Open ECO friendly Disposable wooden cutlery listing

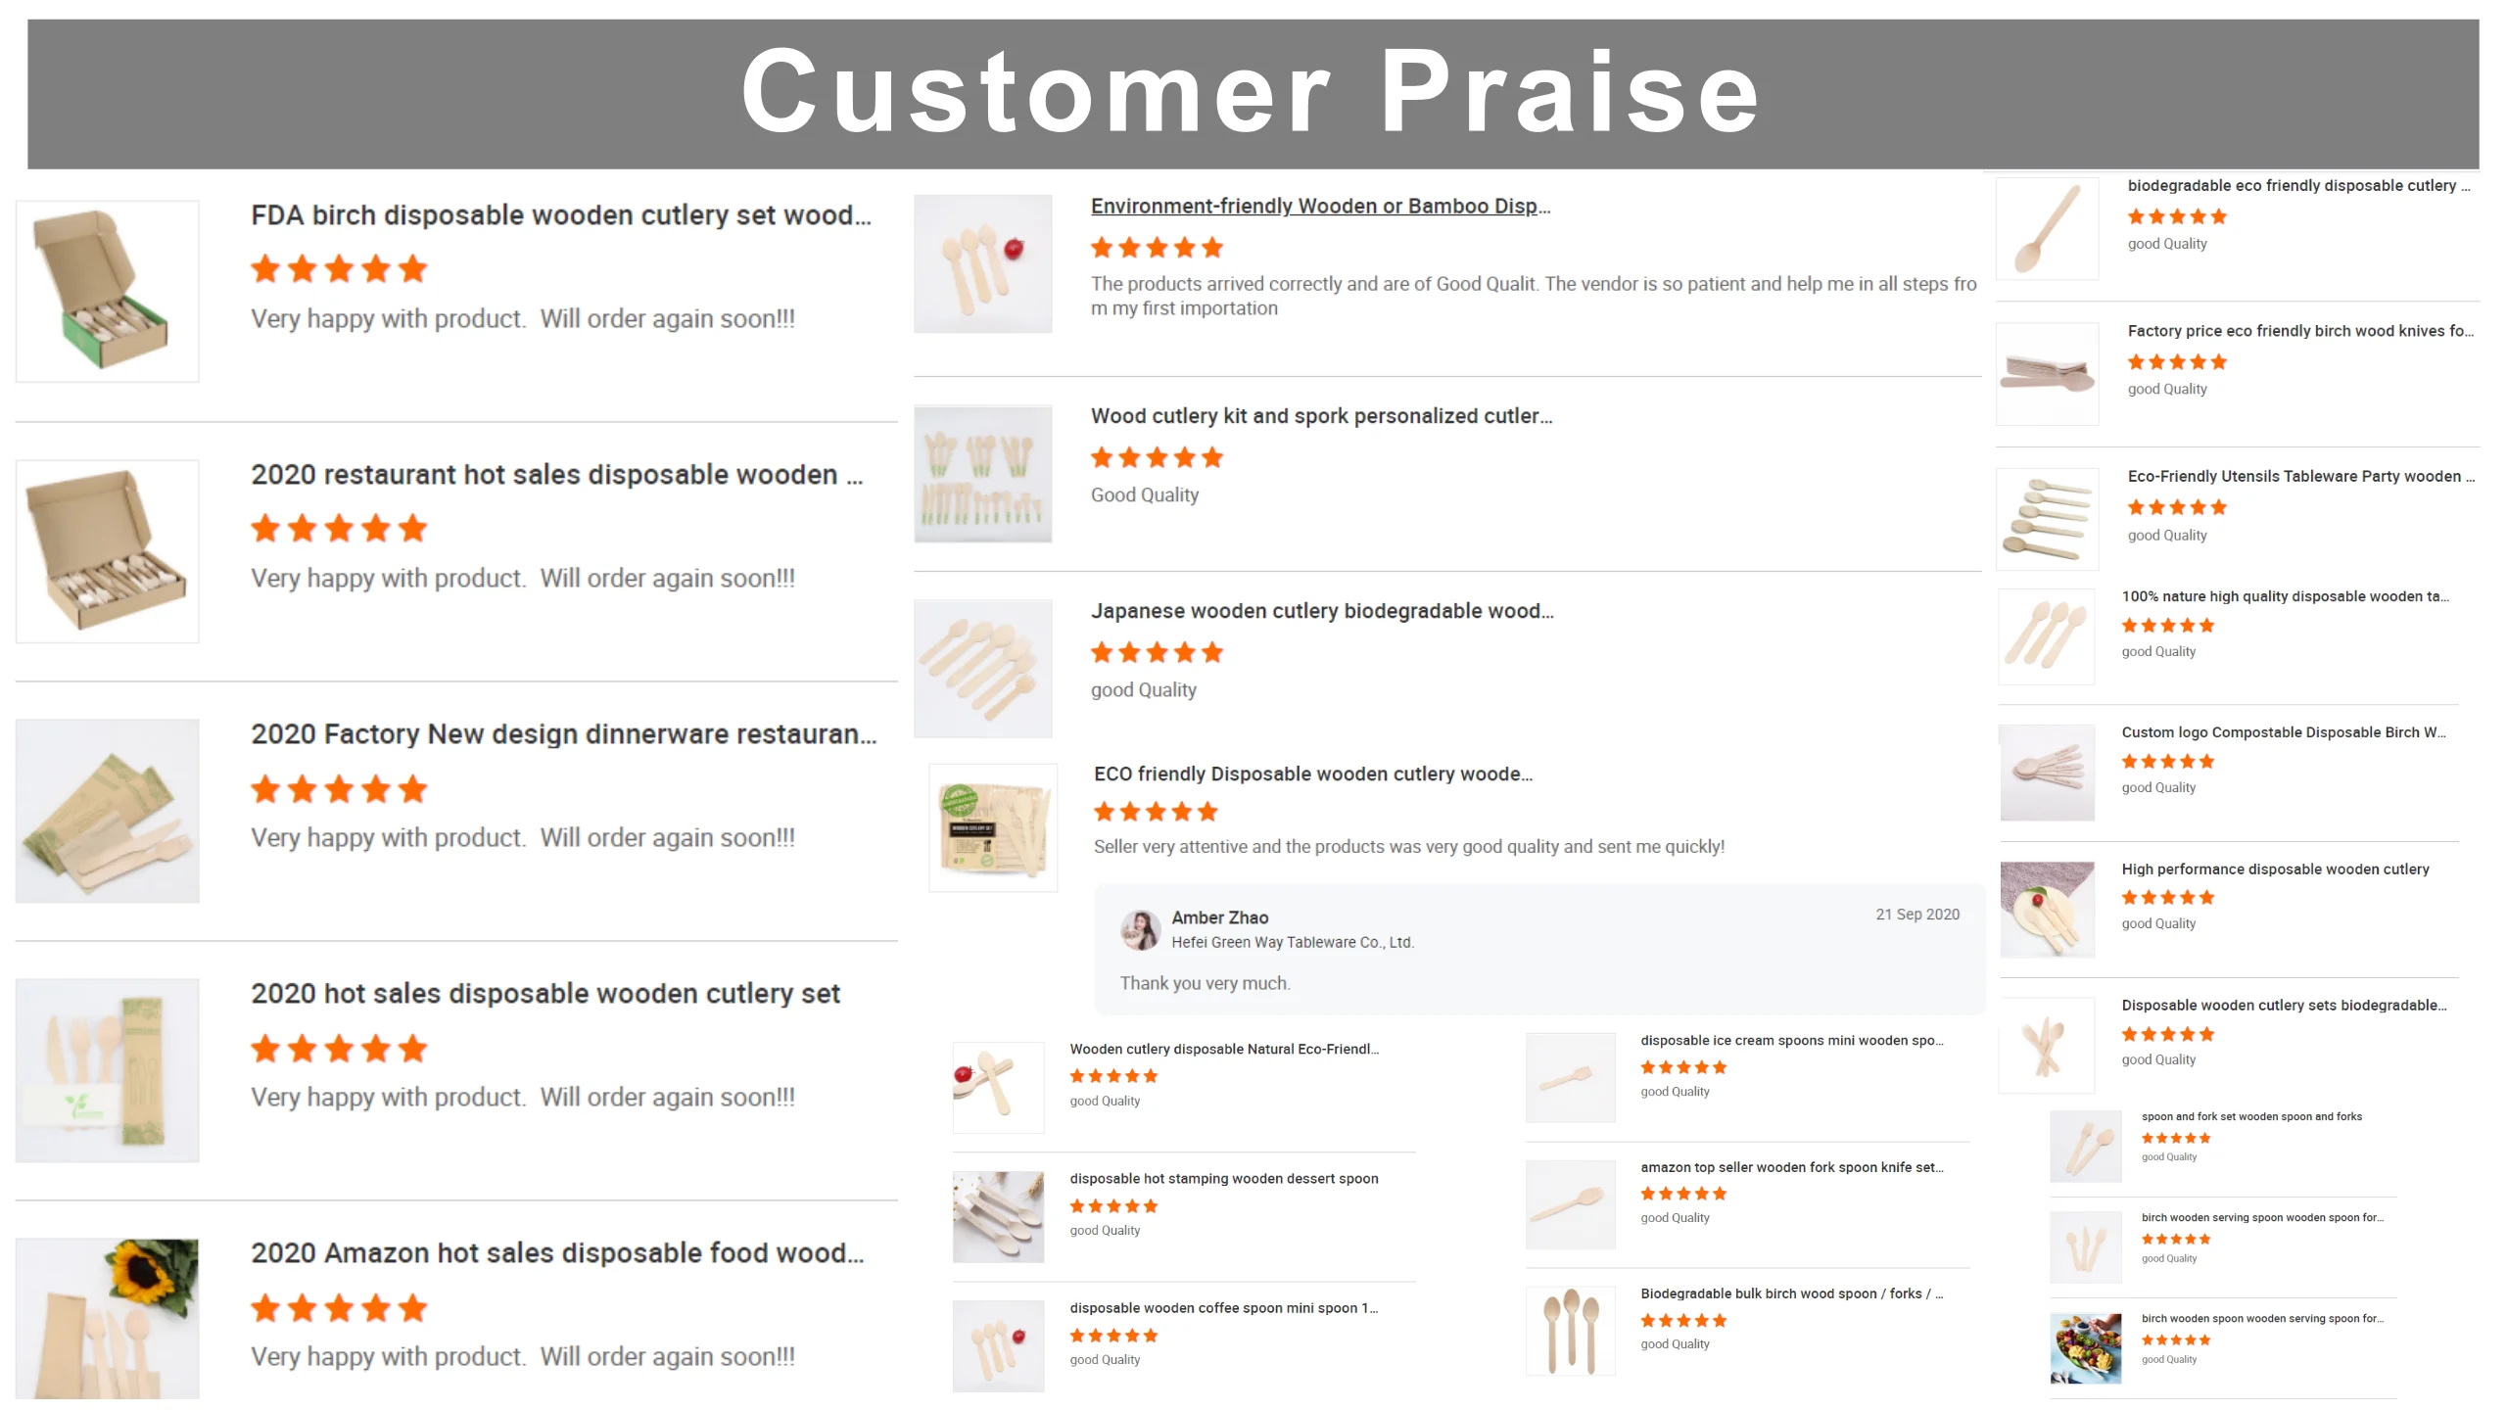tap(1312, 774)
